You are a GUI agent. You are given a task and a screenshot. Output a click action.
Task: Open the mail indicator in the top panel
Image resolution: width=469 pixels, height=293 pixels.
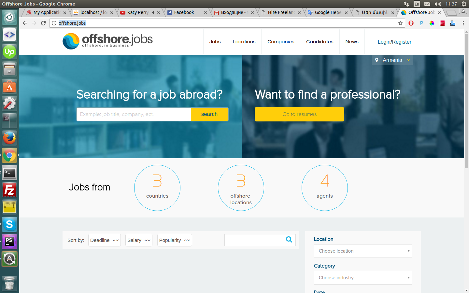pyautogui.click(x=427, y=4)
